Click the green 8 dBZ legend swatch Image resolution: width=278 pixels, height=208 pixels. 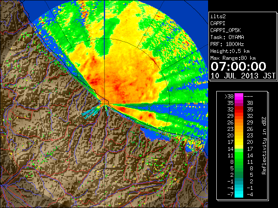[239, 162]
